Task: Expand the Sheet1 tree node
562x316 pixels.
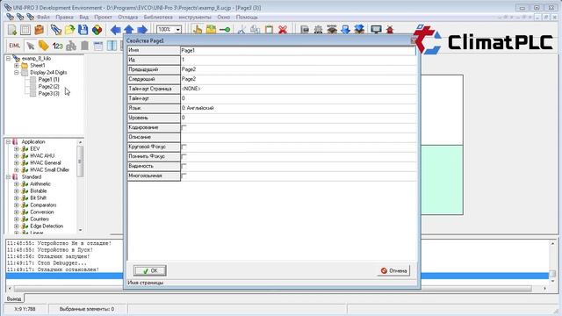Action: [x=16, y=66]
